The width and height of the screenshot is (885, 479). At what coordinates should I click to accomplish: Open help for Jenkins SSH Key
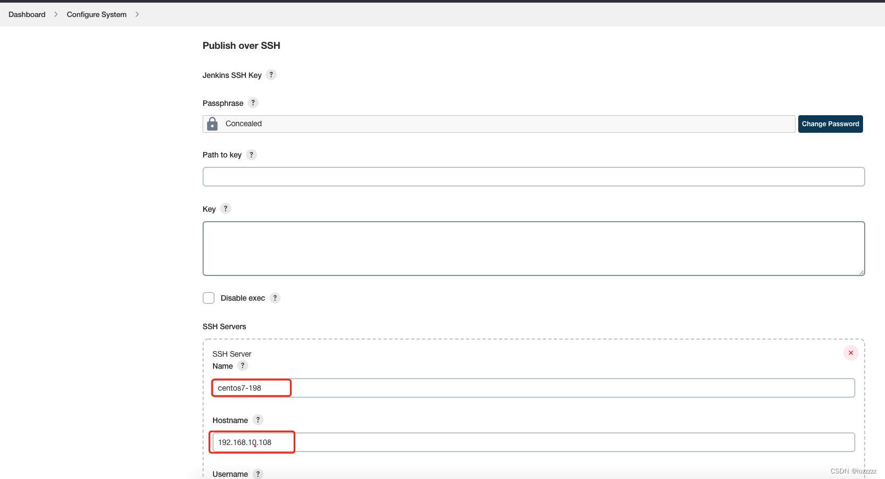pos(271,75)
